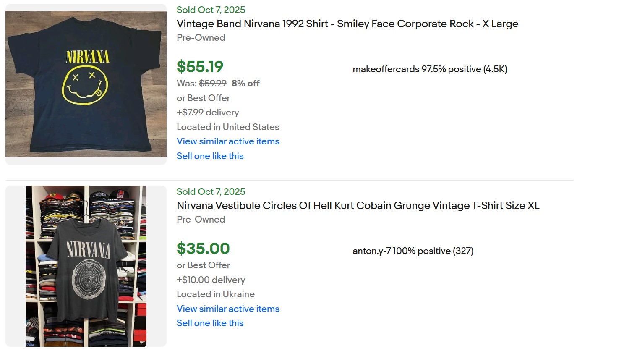Click the 8% off discount label
624x351 pixels.
[x=245, y=84]
